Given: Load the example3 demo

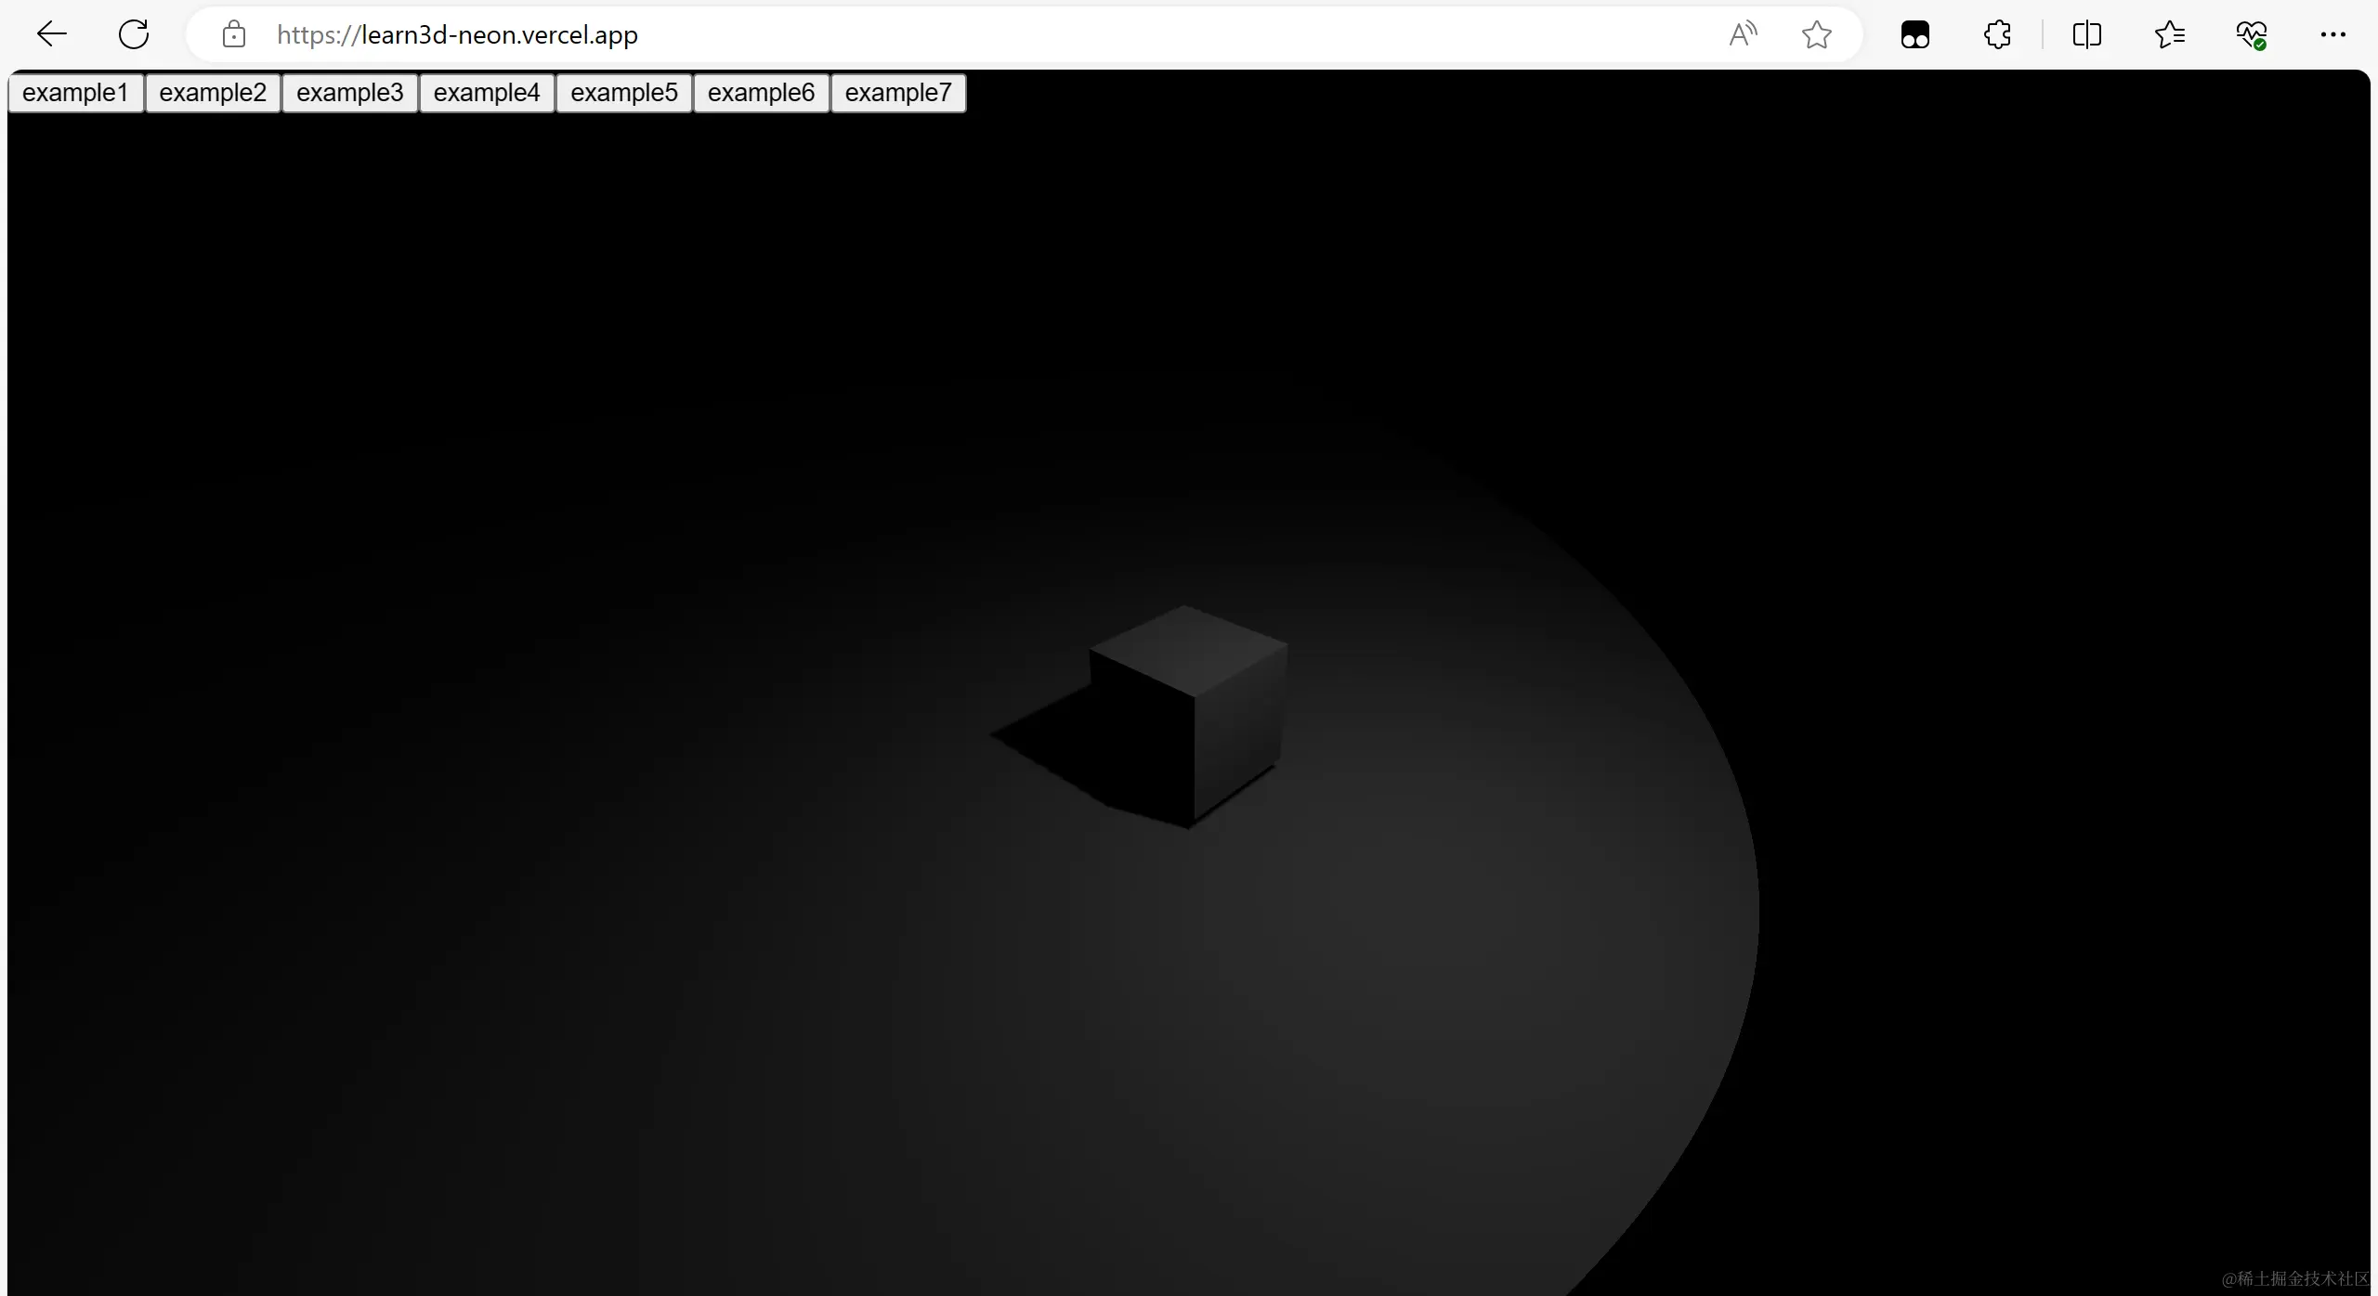Looking at the screenshot, I should tap(349, 93).
